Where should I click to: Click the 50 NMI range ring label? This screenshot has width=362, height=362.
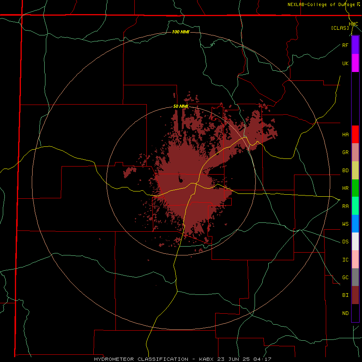(x=181, y=107)
